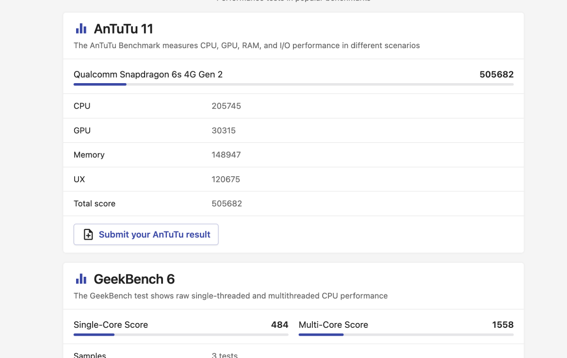This screenshot has width=567, height=358.
Task: Select the Qualcomm Snapdragon 6s 4G Gen 2 label
Action: (148, 74)
